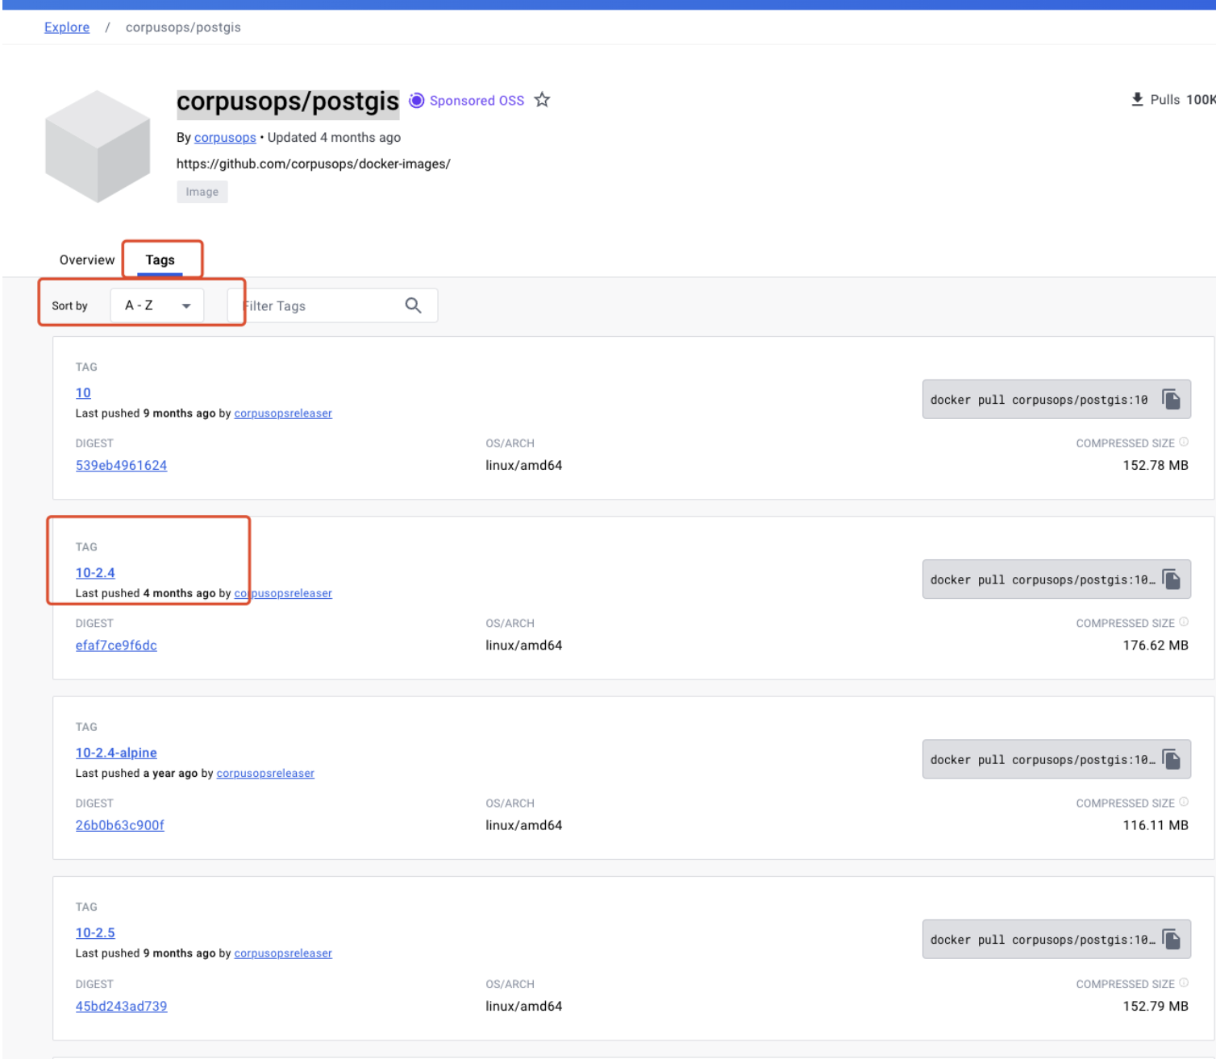
Task: Open digest 45bd243ad739
Action: [x=121, y=1006]
